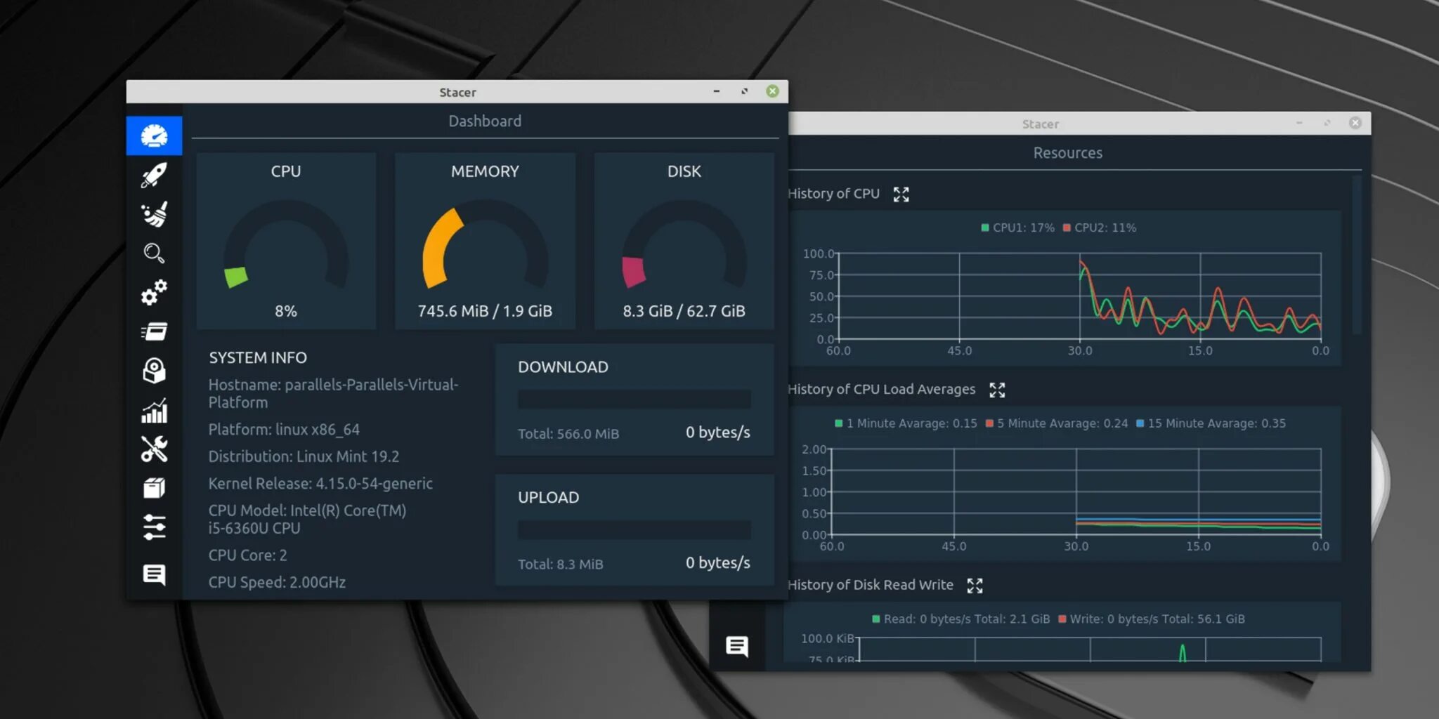Click the CPU Model info line

click(307, 520)
